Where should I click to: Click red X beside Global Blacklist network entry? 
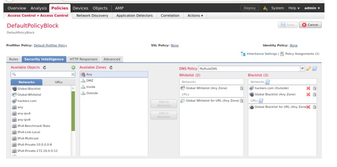tap(308, 94)
